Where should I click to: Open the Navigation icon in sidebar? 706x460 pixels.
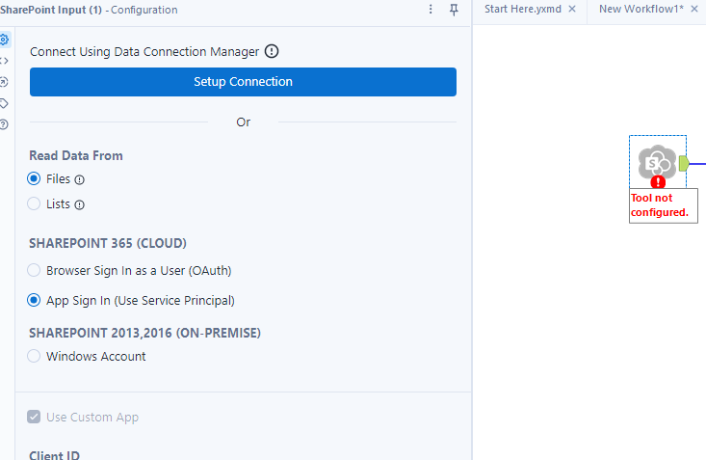tap(5, 82)
